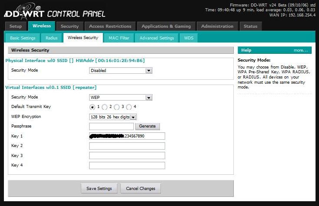
Task: Select the Wireless Security subtab
Action: 83,38
